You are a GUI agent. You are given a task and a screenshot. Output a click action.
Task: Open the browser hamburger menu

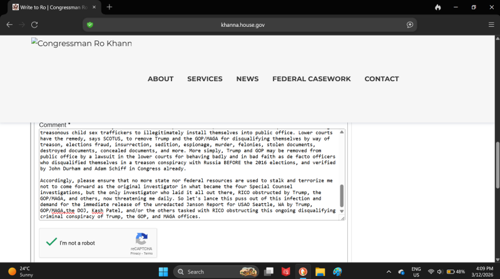491,25
